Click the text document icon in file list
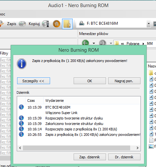Image resolution: width=156 pixels, height=167 pixels. [x=151, y=140]
